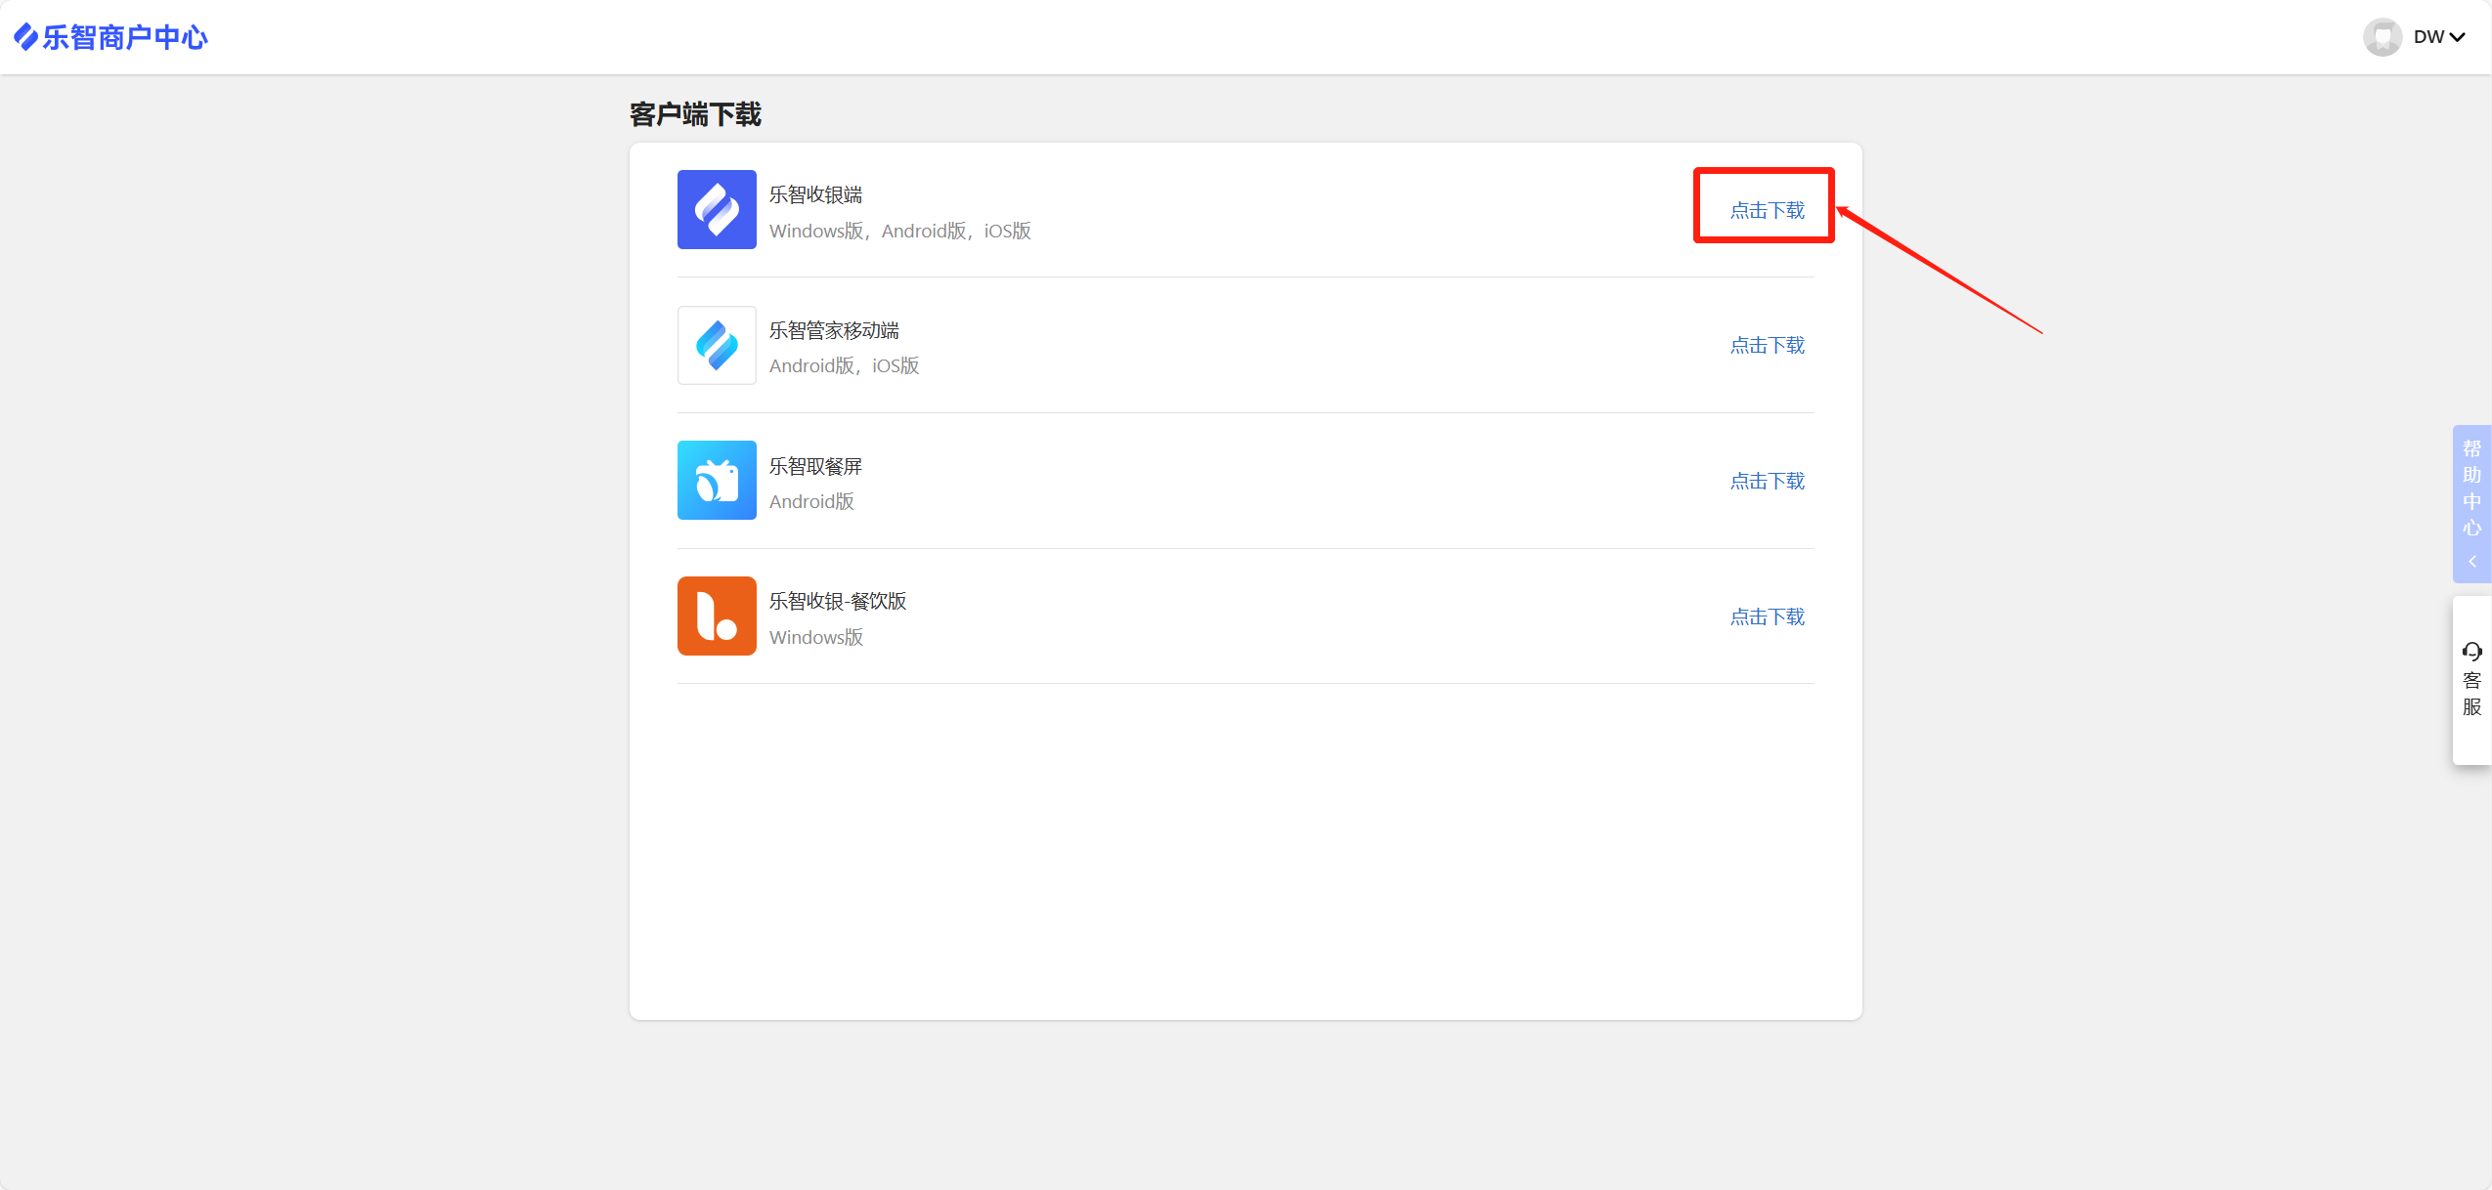Click the 乐智商户中心 logo
The width and height of the screenshot is (2492, 1190).
pyautogui.click(x=110, y=37)
